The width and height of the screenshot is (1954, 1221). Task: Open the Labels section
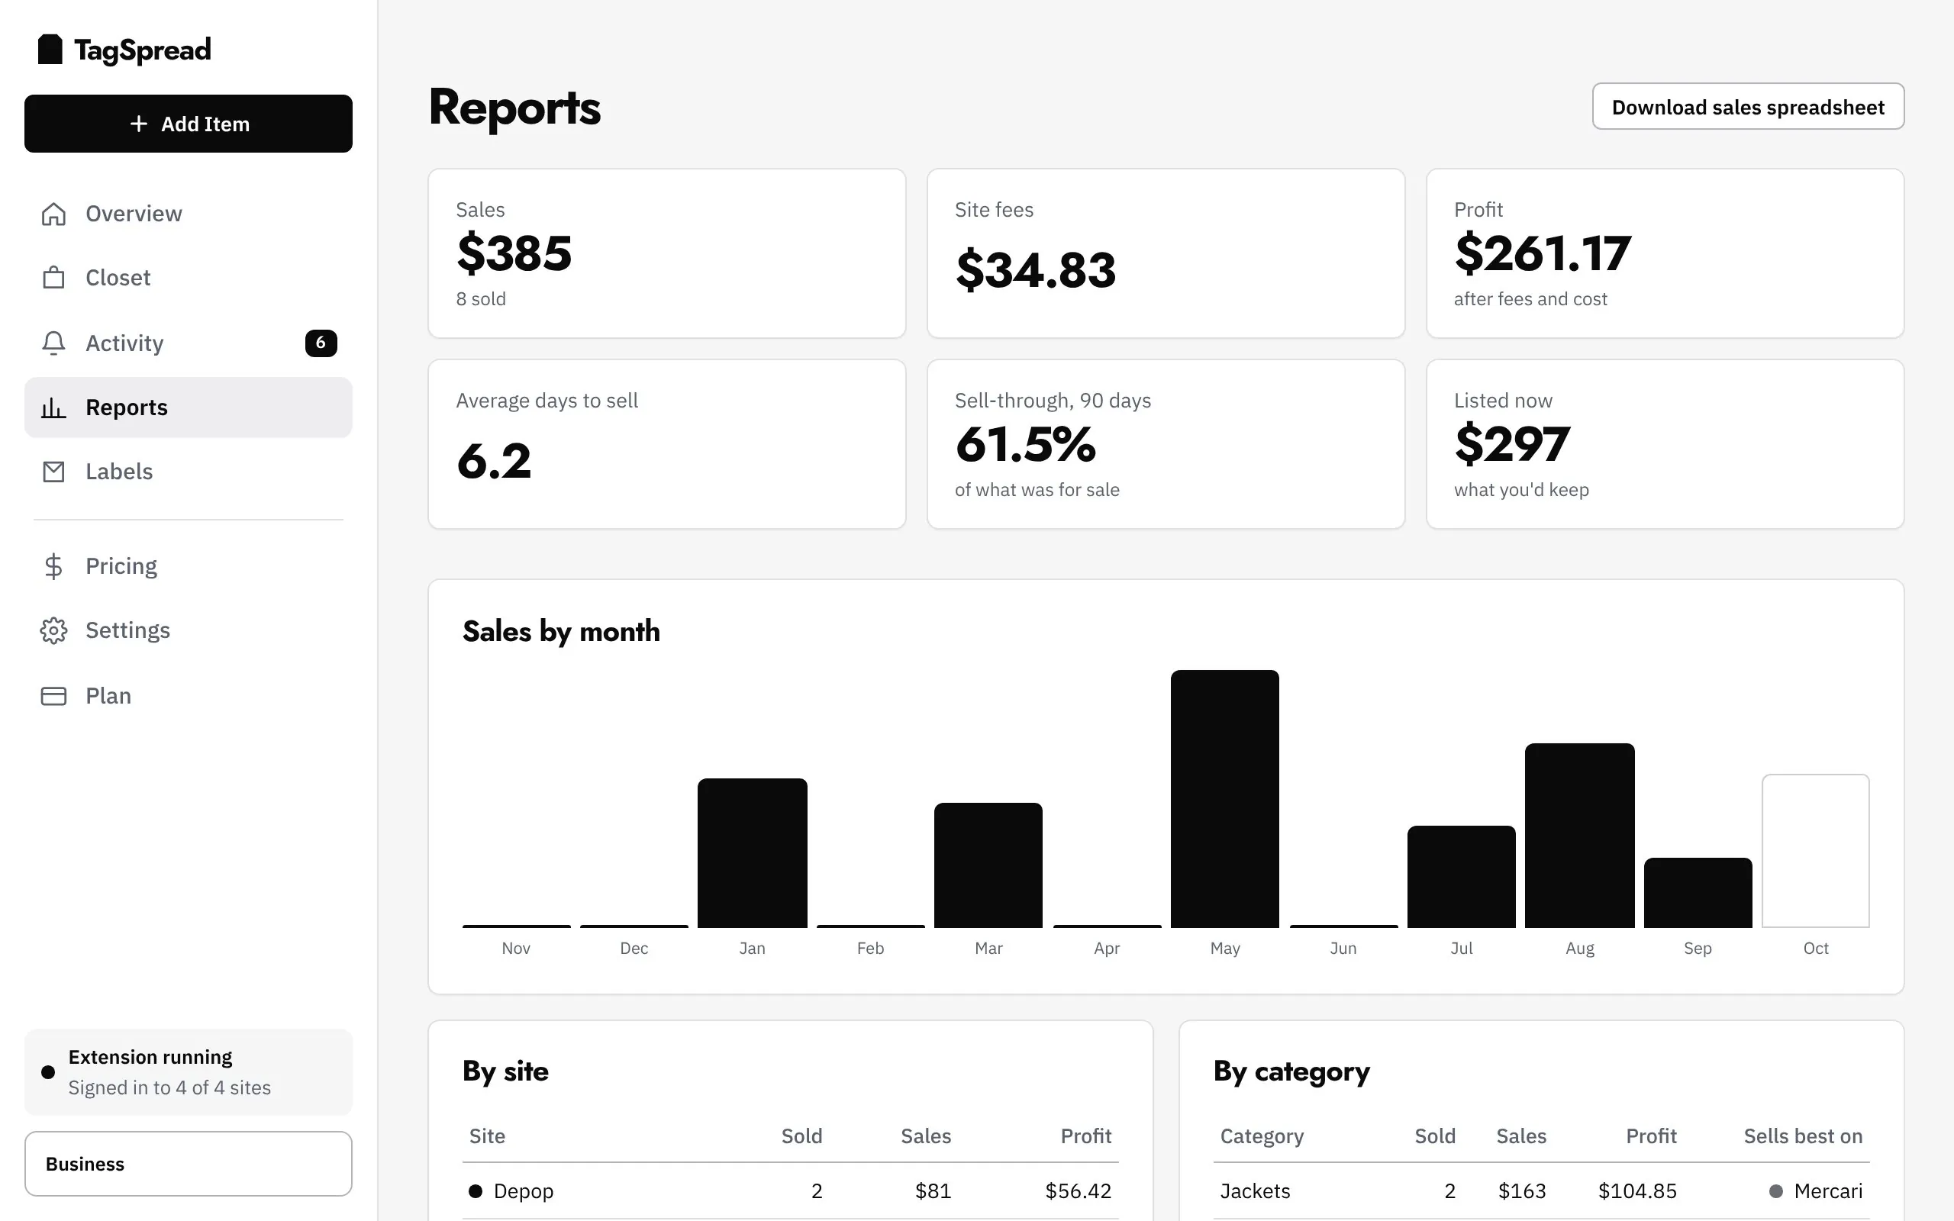coord(188,472)
